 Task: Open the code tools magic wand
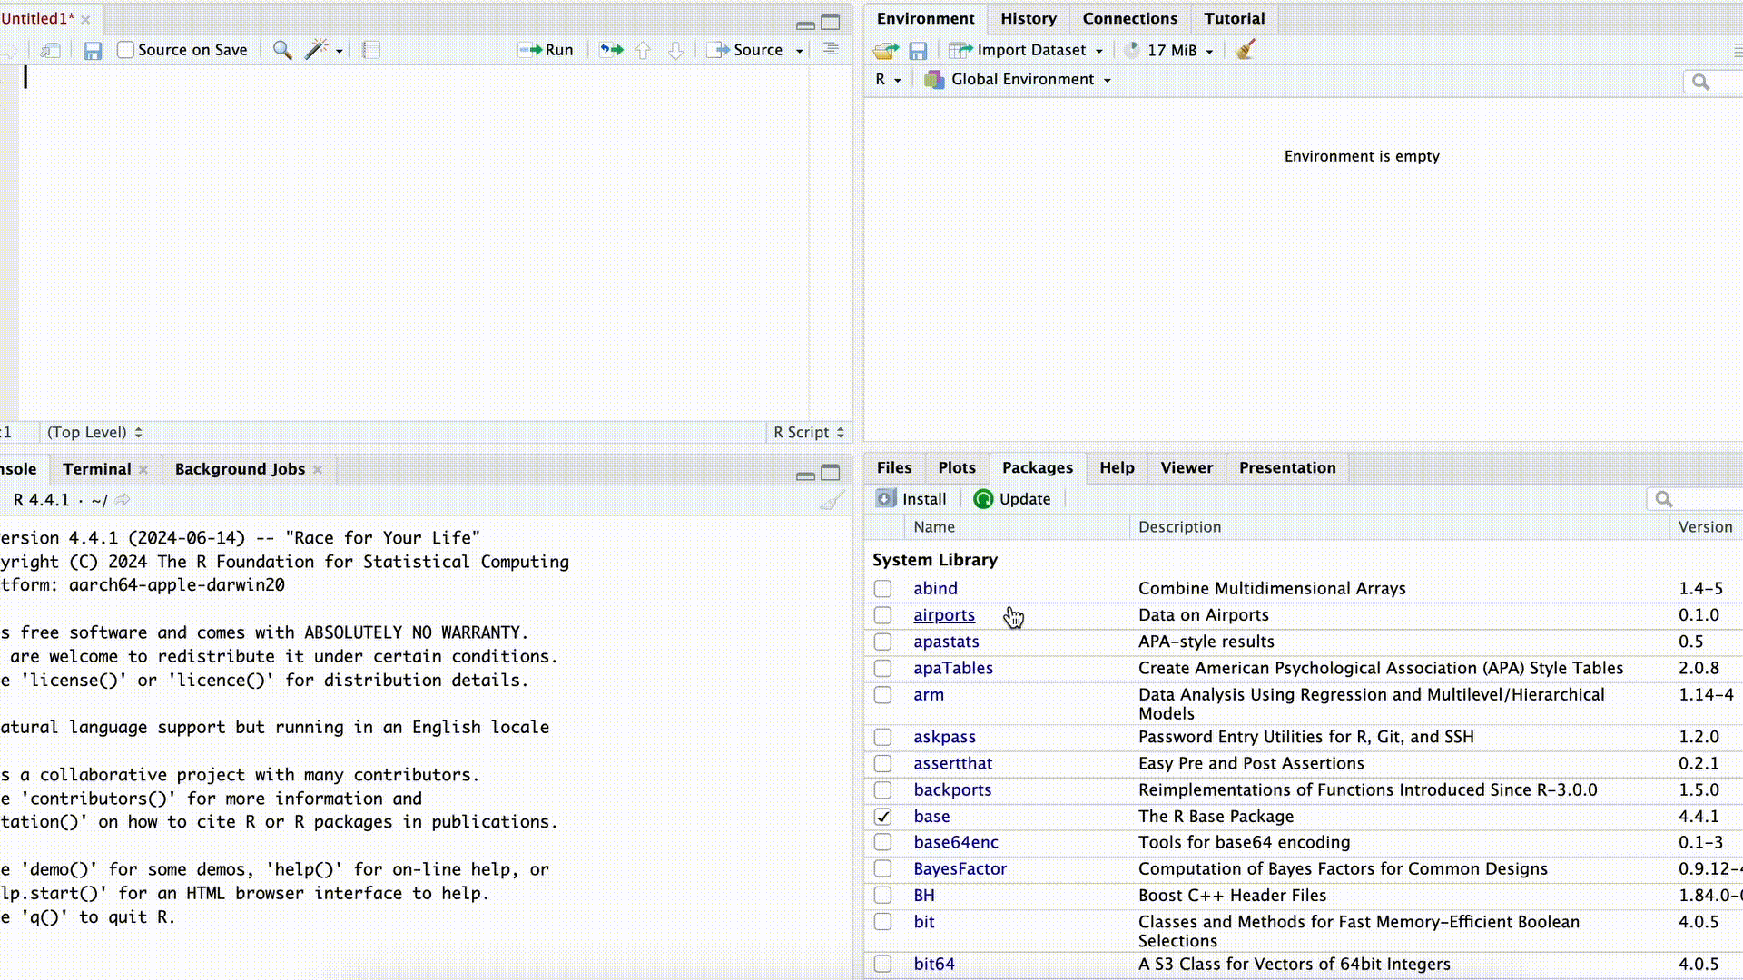tap(317, 50)
